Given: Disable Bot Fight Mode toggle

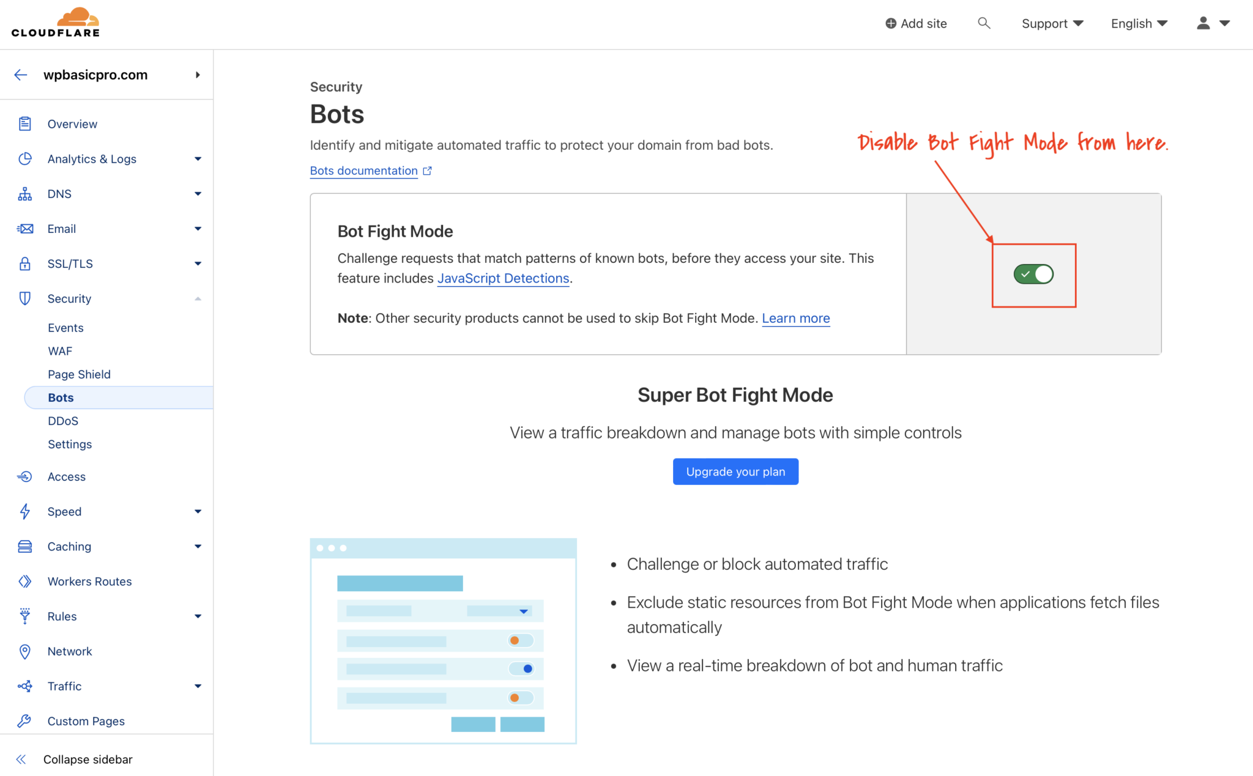Looking at the screenshot, I should [x=1033, y=274].
